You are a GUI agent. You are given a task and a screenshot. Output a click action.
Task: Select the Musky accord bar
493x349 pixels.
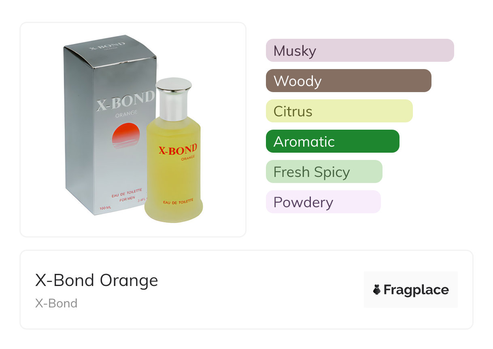(359, 50)
